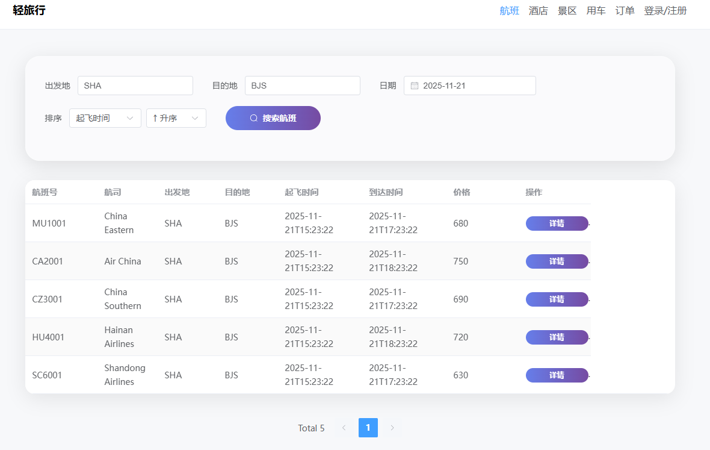Click the magnifier icon on search button

tap(254, 118)
